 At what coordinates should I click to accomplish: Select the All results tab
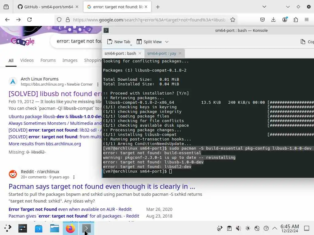pyautogui.click(x=11, y=60)
